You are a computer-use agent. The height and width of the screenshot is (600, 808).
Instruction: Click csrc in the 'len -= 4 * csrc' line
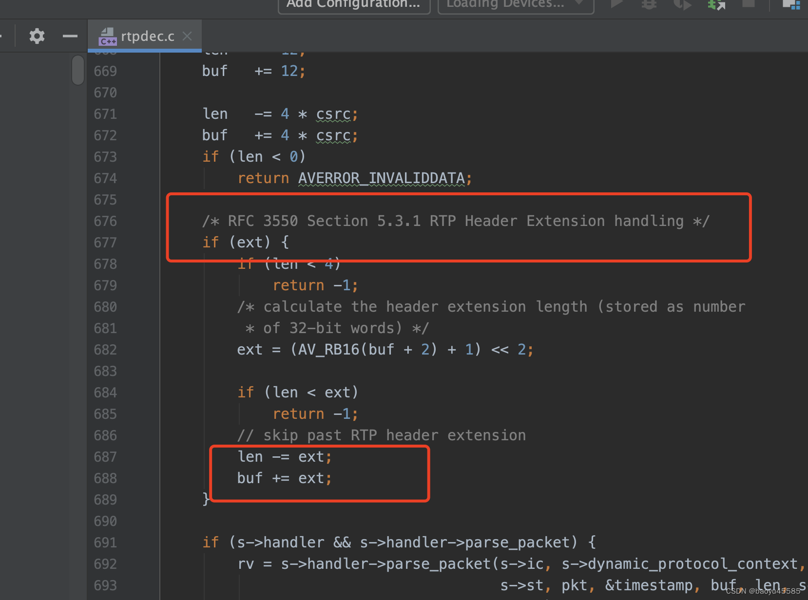[x=333, y=114]
